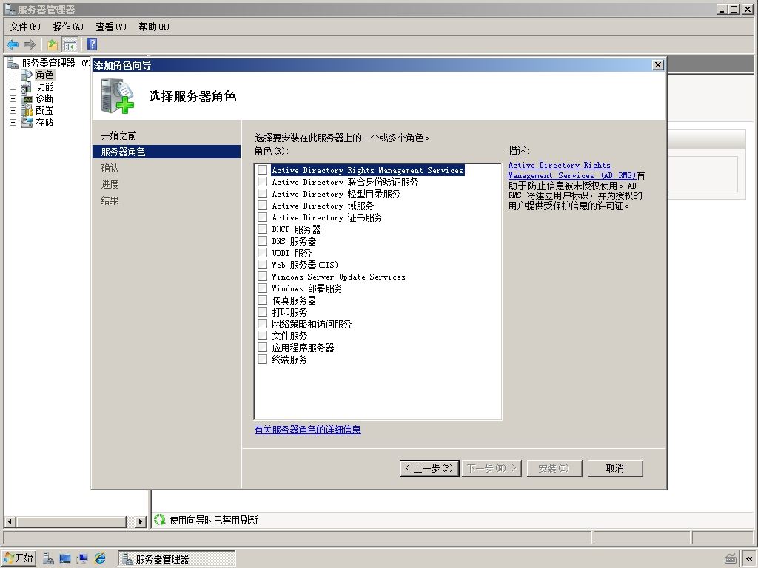Expand the 存储 tree node
Screen dimensions: 758x568
(x=13, y=122)
